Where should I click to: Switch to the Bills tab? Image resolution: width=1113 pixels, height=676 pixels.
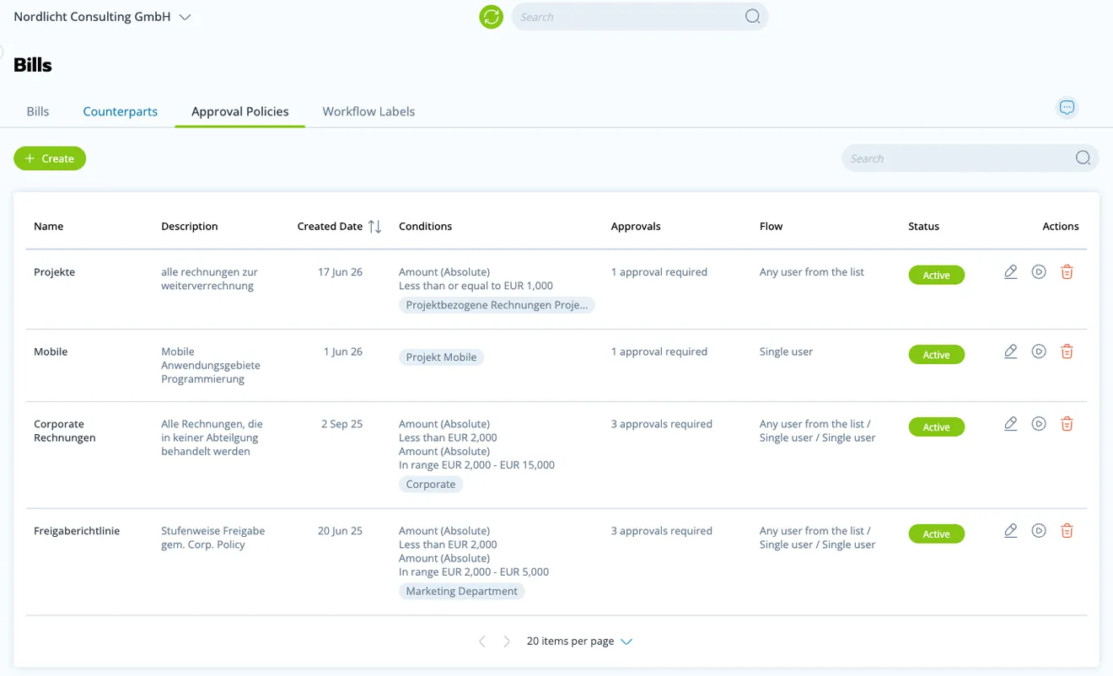pyautogui.click(x=38, y=111)
